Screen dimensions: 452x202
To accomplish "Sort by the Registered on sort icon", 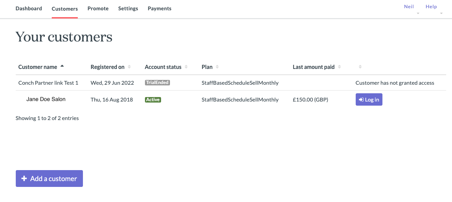I will pos(129,67).
